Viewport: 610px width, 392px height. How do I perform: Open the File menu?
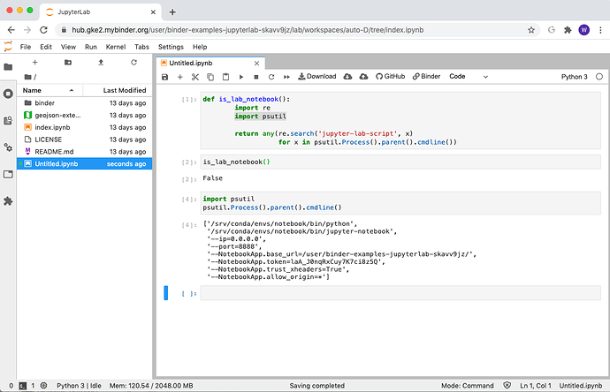[x=26, y=47]
